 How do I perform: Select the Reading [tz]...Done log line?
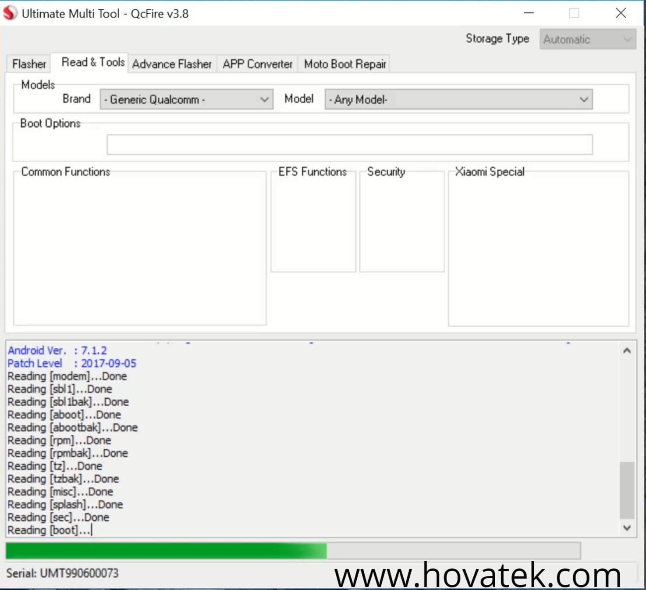(55, 466)
